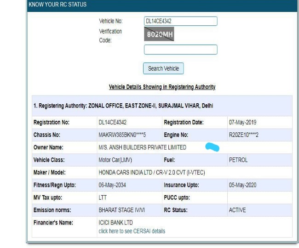Click the Vehicle No input field

180,21
